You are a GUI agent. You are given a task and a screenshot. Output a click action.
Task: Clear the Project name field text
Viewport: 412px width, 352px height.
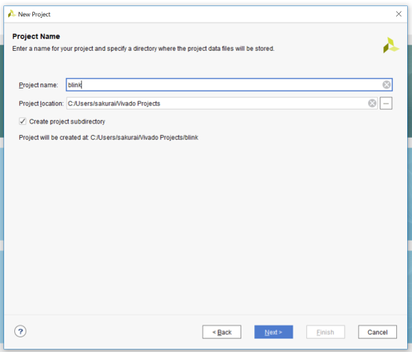click(x=387, y=84)
